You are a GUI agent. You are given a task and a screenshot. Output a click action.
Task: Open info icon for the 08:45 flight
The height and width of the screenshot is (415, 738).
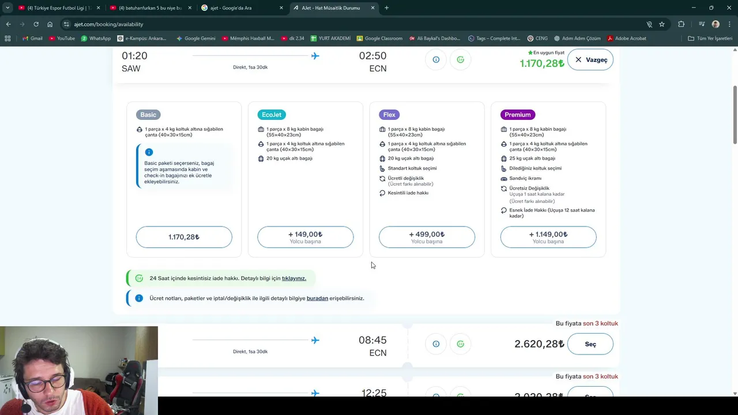(436, 344)
